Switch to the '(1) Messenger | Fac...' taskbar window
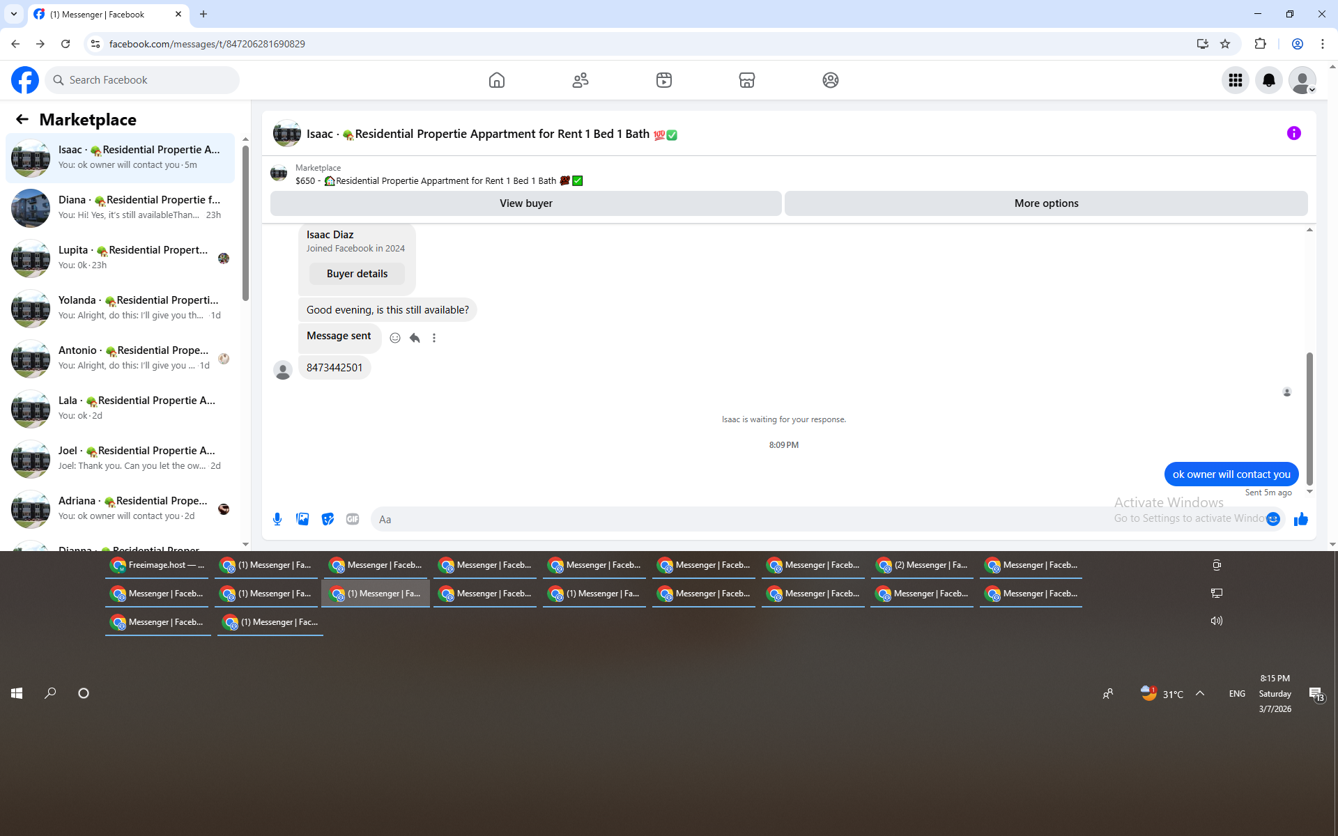This screenshot has height=836, width=1338. [270, 622]
